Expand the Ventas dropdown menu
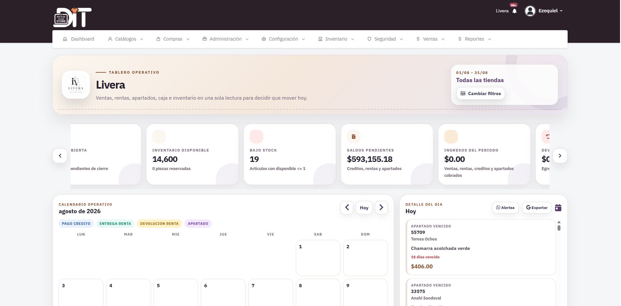621x306 pixels. pyautogui.click(x=430, y=39)
